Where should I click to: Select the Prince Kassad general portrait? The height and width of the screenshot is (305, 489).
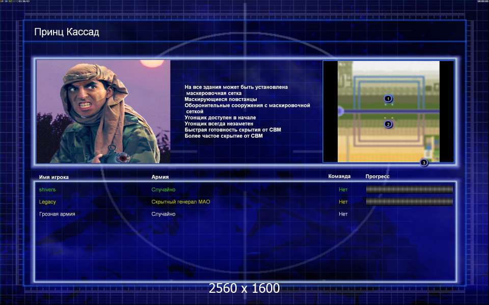[103, 111]
